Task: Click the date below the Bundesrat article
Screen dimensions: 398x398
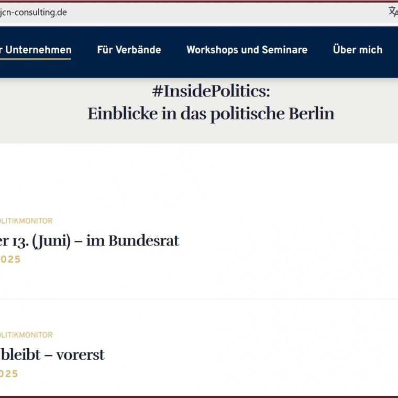Action: (9, 259)
